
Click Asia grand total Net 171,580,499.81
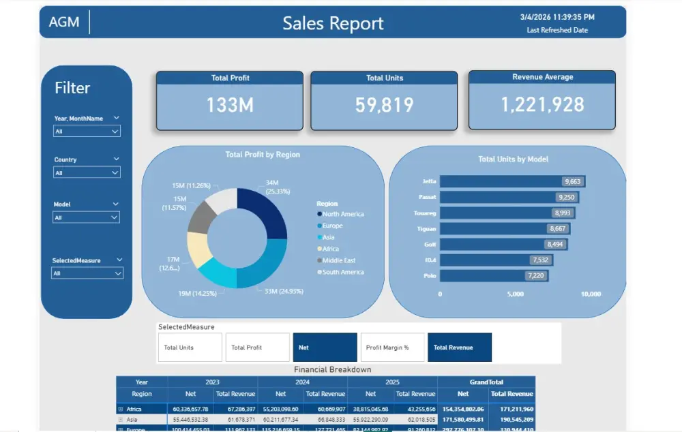tap(463, 420)
